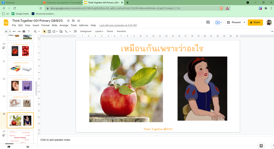Open the Arrange menu
The width and height of the screenshot is (274, 149).
point(64,25)
